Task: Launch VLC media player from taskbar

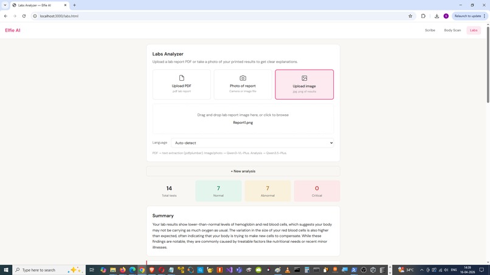Action: pyautogui.click(x=288, y=270)
